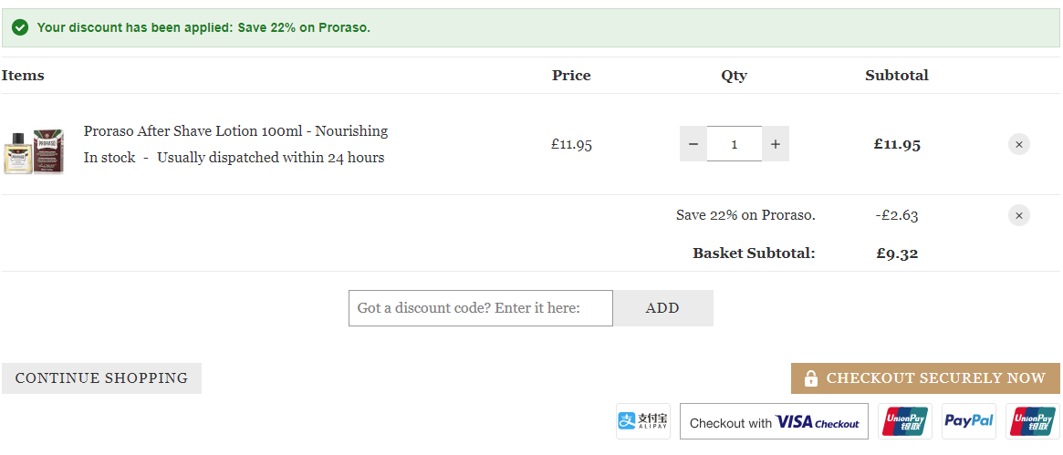Open the Proraso After Shave Lotion product link
This screenshot has height=455, width=1063.
pyautogui.click(x=236, y=130)
